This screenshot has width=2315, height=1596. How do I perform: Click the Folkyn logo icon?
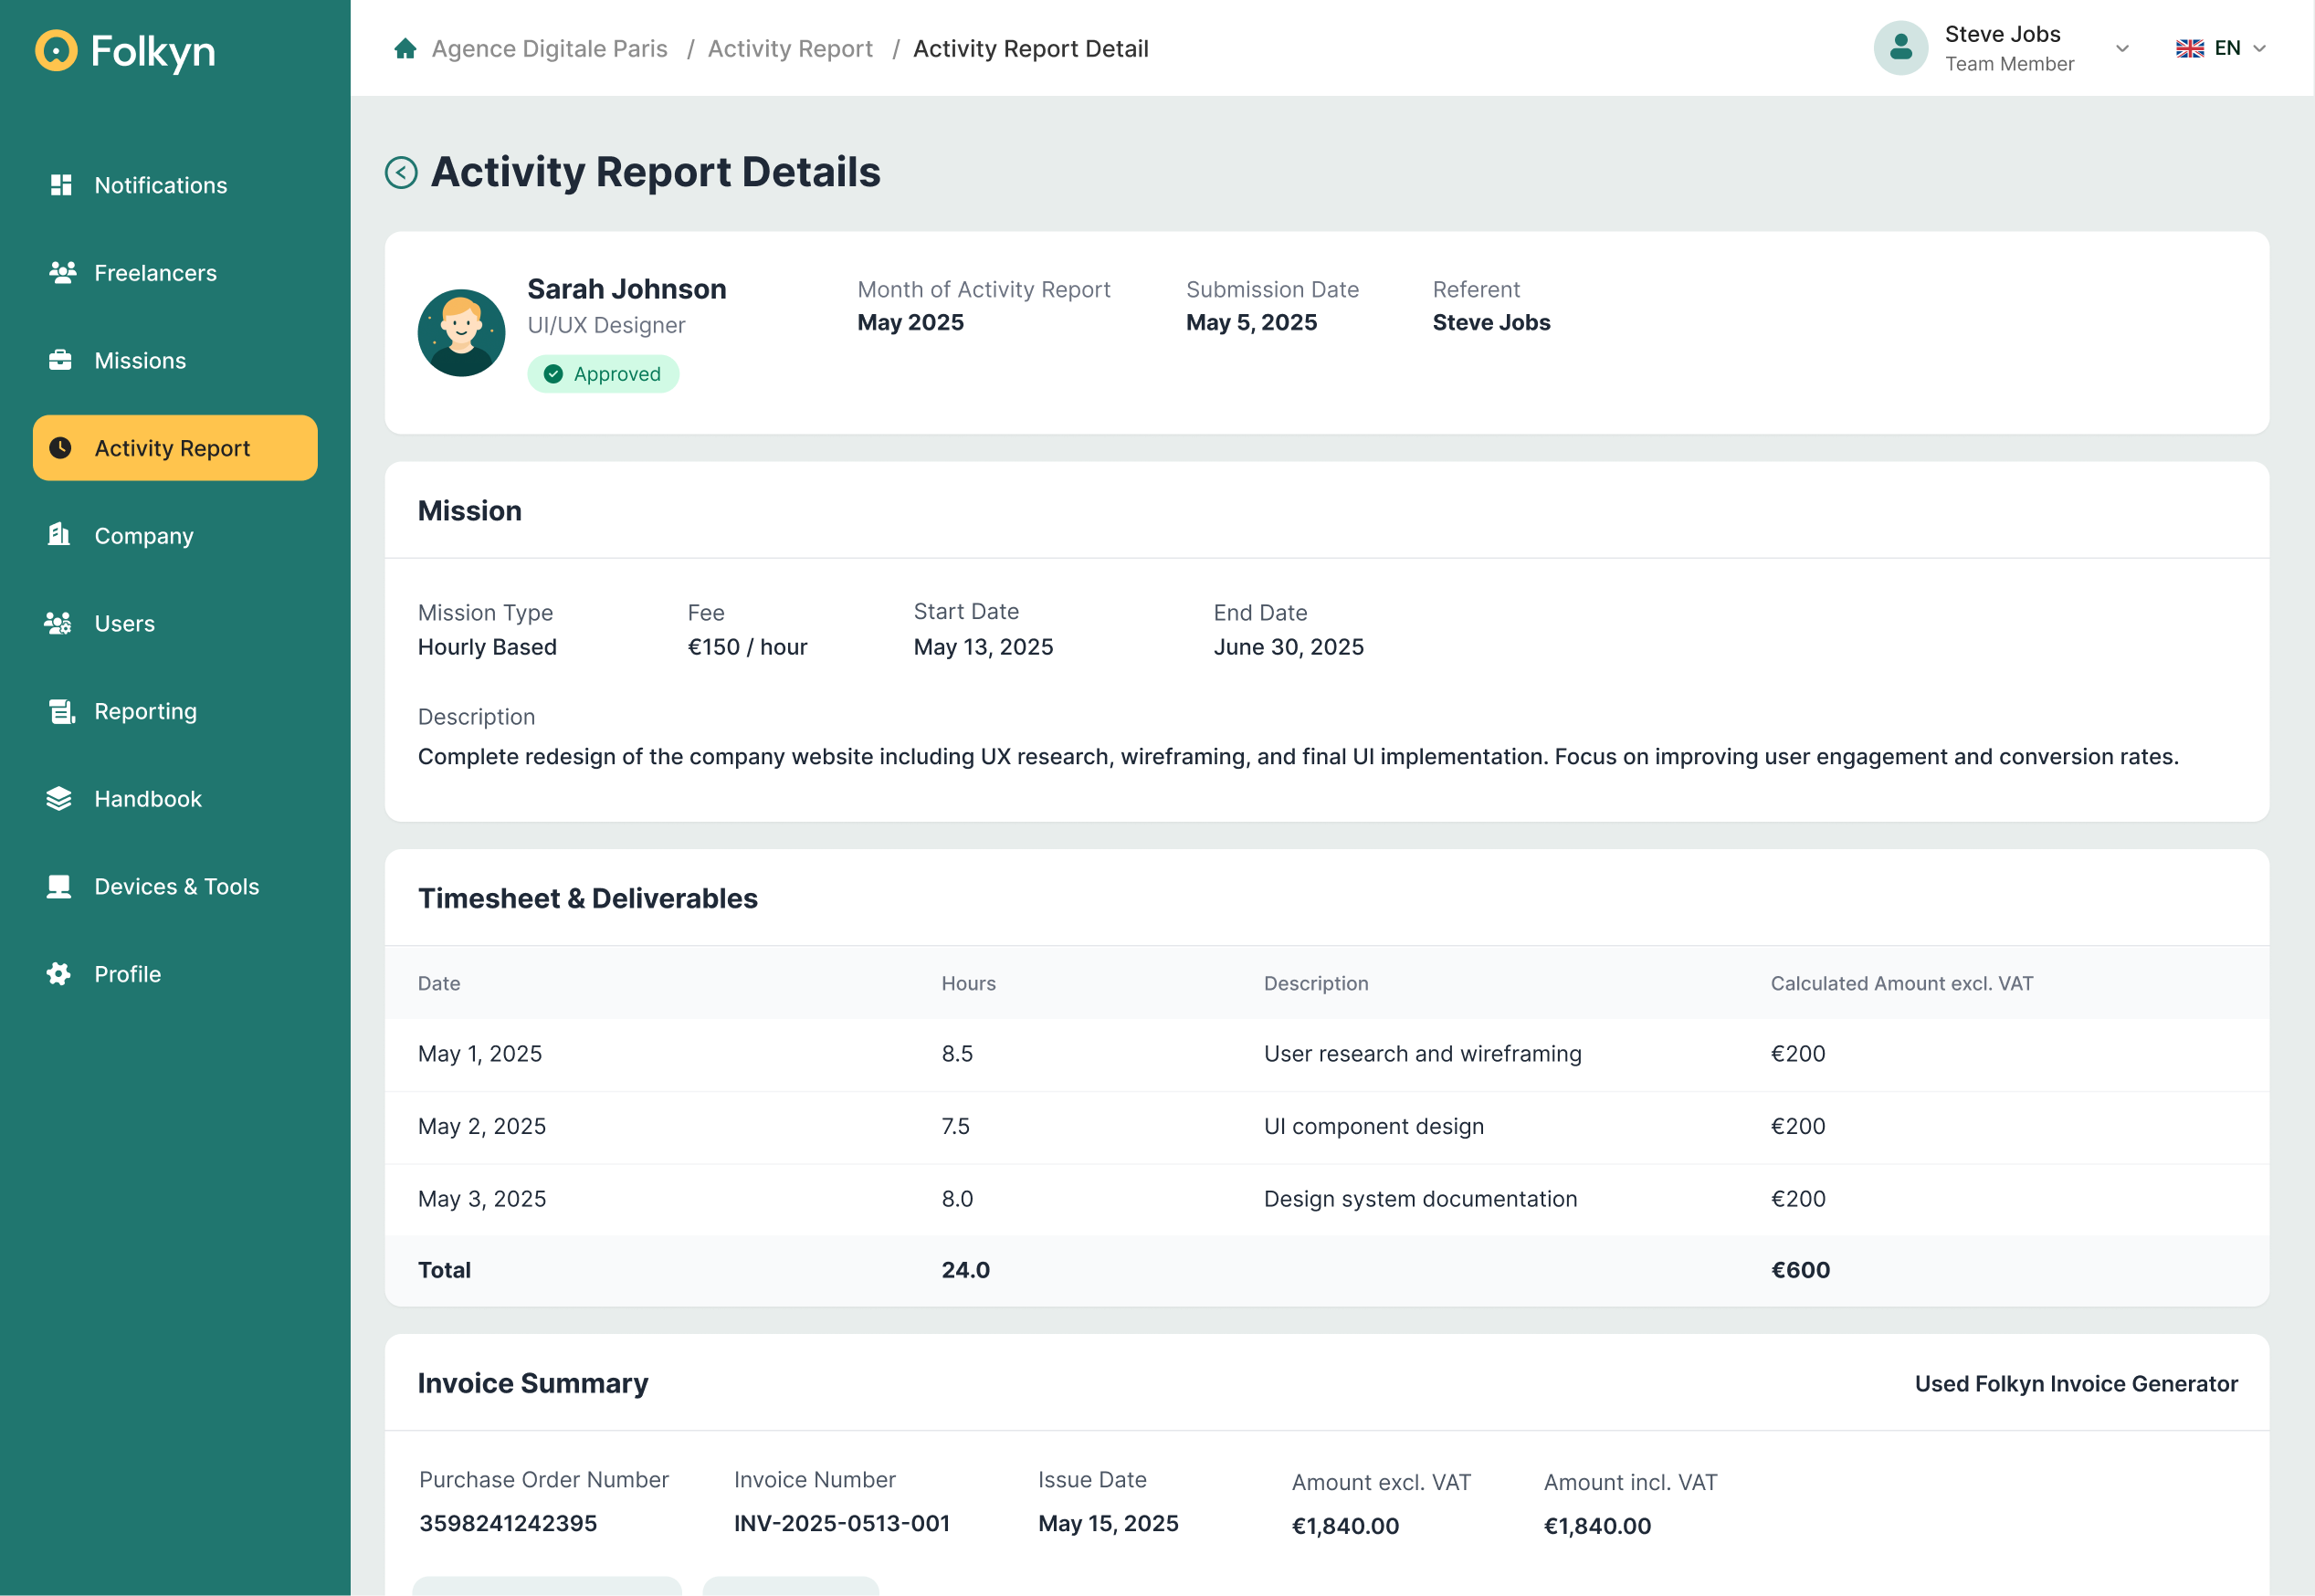(x=55, y=50)
